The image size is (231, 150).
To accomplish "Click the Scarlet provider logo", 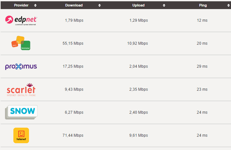I will 21,90.
